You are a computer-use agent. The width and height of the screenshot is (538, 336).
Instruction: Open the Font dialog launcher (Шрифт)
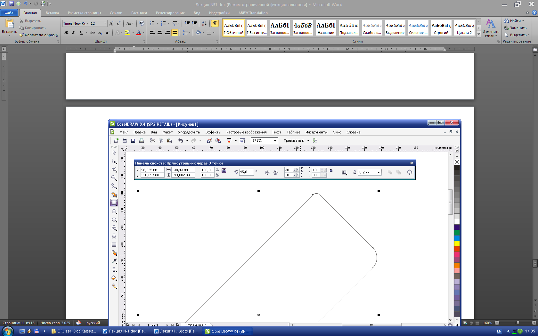click(x=144, y=42)
